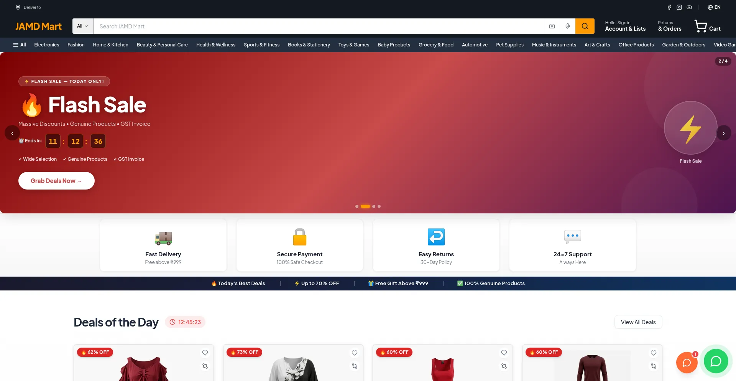Screen dimensions: 736x381
Task: Open the Instagram social link icon
Action: 679,7
